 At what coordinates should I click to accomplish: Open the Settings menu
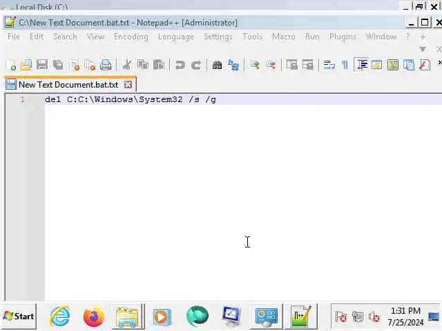point(218,37)
